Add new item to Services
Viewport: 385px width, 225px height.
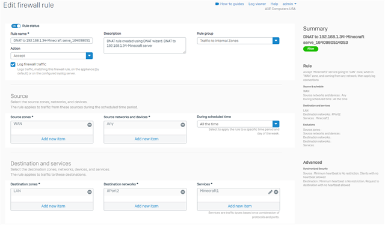click(x=239, y=206)
